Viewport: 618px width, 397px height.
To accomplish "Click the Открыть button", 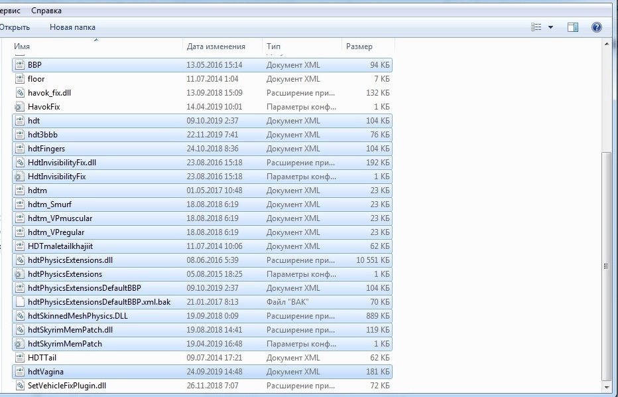I will click(x=15, y=27).
